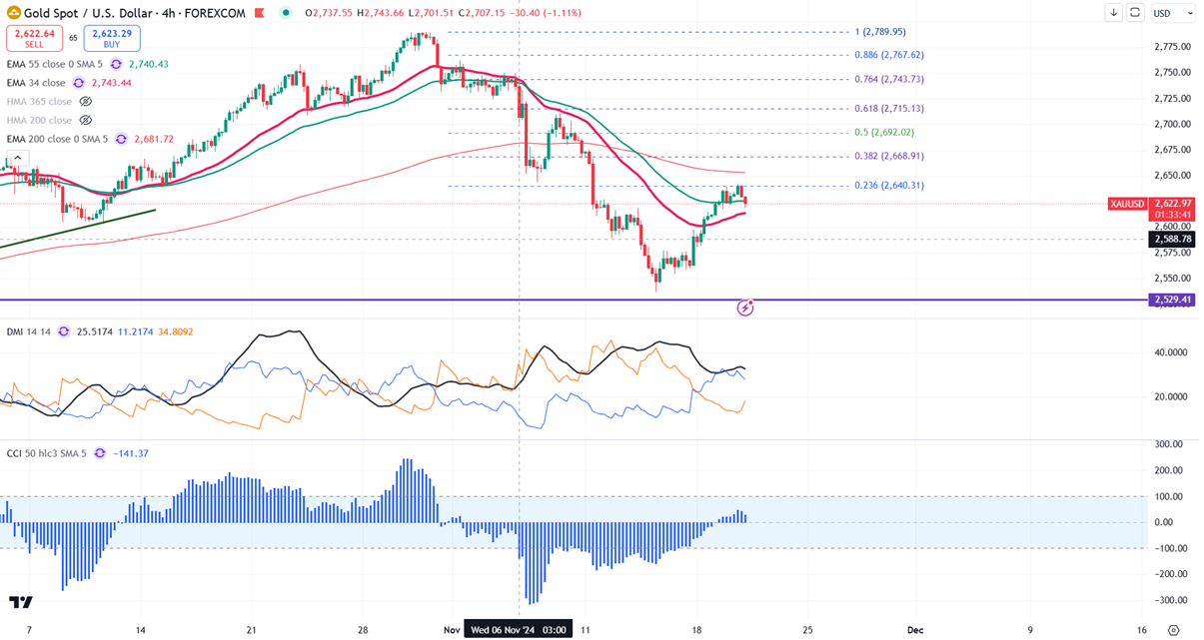
Task: Click the SELL 2,622.64 button
Action: pyautogui.click(x=34, y=38)
